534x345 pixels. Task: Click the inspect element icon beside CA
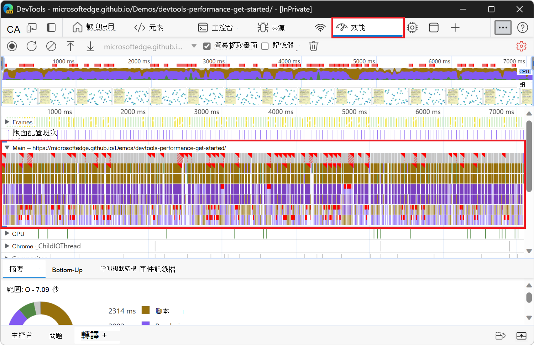tap(32, 28)
